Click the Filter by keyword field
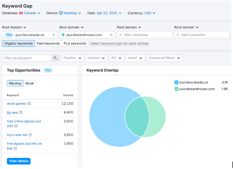233x169 pixels. click(27, 58)
